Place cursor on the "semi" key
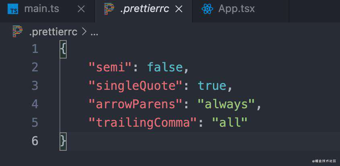The image size is (340, 166). [x=110, y=67]
